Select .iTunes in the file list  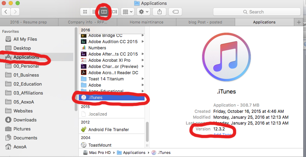pyautogui.click(x=112, y=98)
